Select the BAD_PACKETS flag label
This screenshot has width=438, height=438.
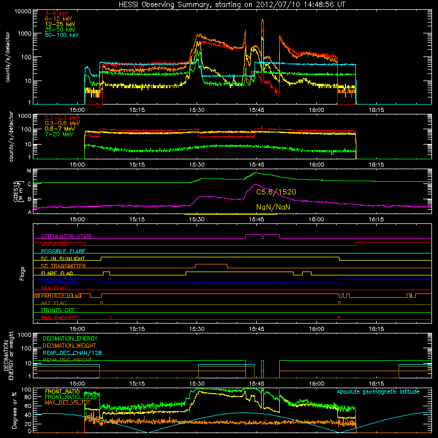(60, 318)
